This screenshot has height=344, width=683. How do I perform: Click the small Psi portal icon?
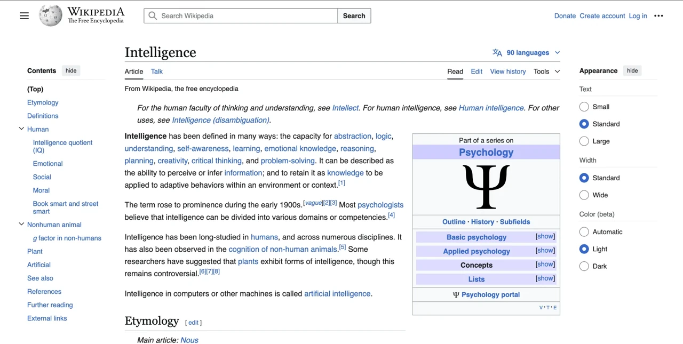456,295
